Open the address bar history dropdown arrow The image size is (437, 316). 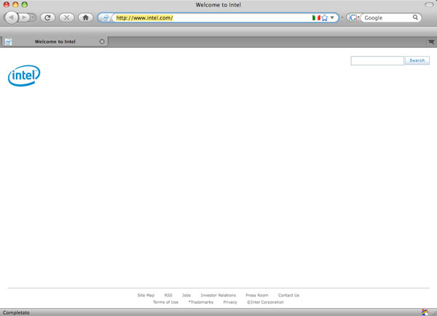[x=333, y=17]
